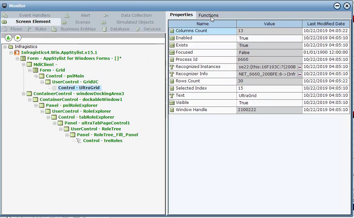Image resolution: width=354 pixels, height=218 pixels.
Task: Click the orange Infragistics4.Win.AppStylist application icon
Action: [17, 53]
